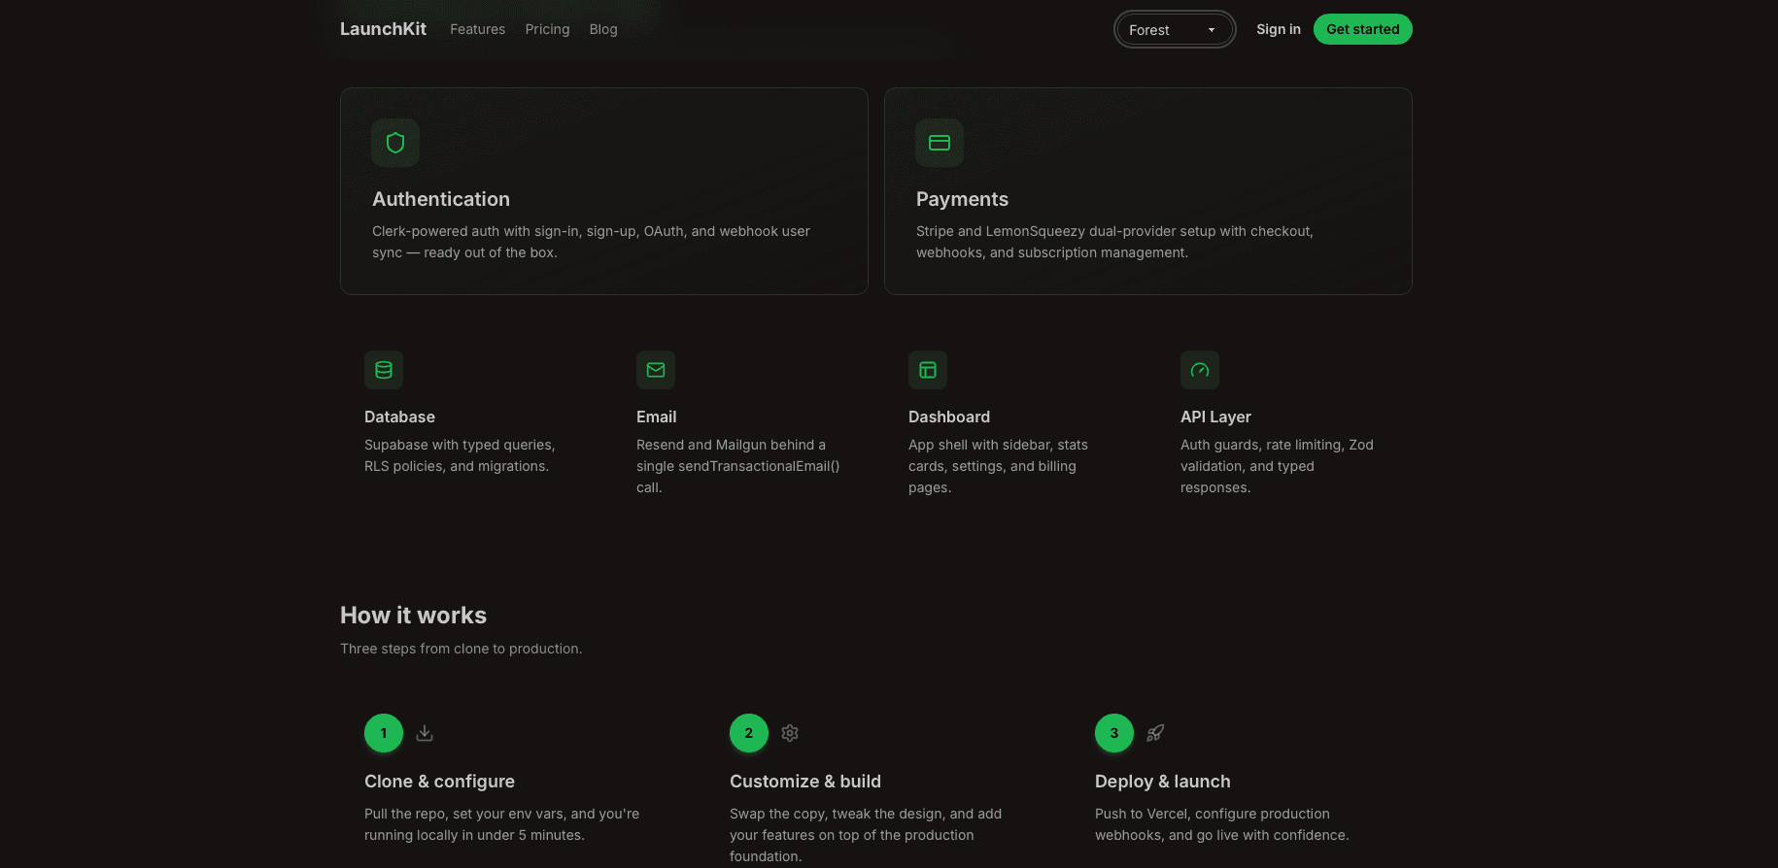This screenshot has height=868, width=1778.
Task: Click the API Layer title
Action: click(1215, 417)
